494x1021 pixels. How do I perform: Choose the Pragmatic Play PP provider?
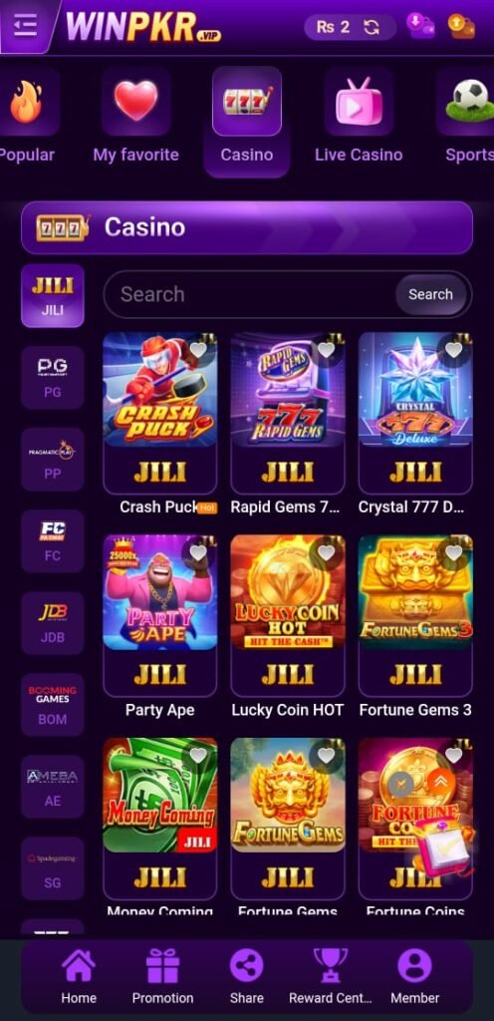[x=53, y=459]
